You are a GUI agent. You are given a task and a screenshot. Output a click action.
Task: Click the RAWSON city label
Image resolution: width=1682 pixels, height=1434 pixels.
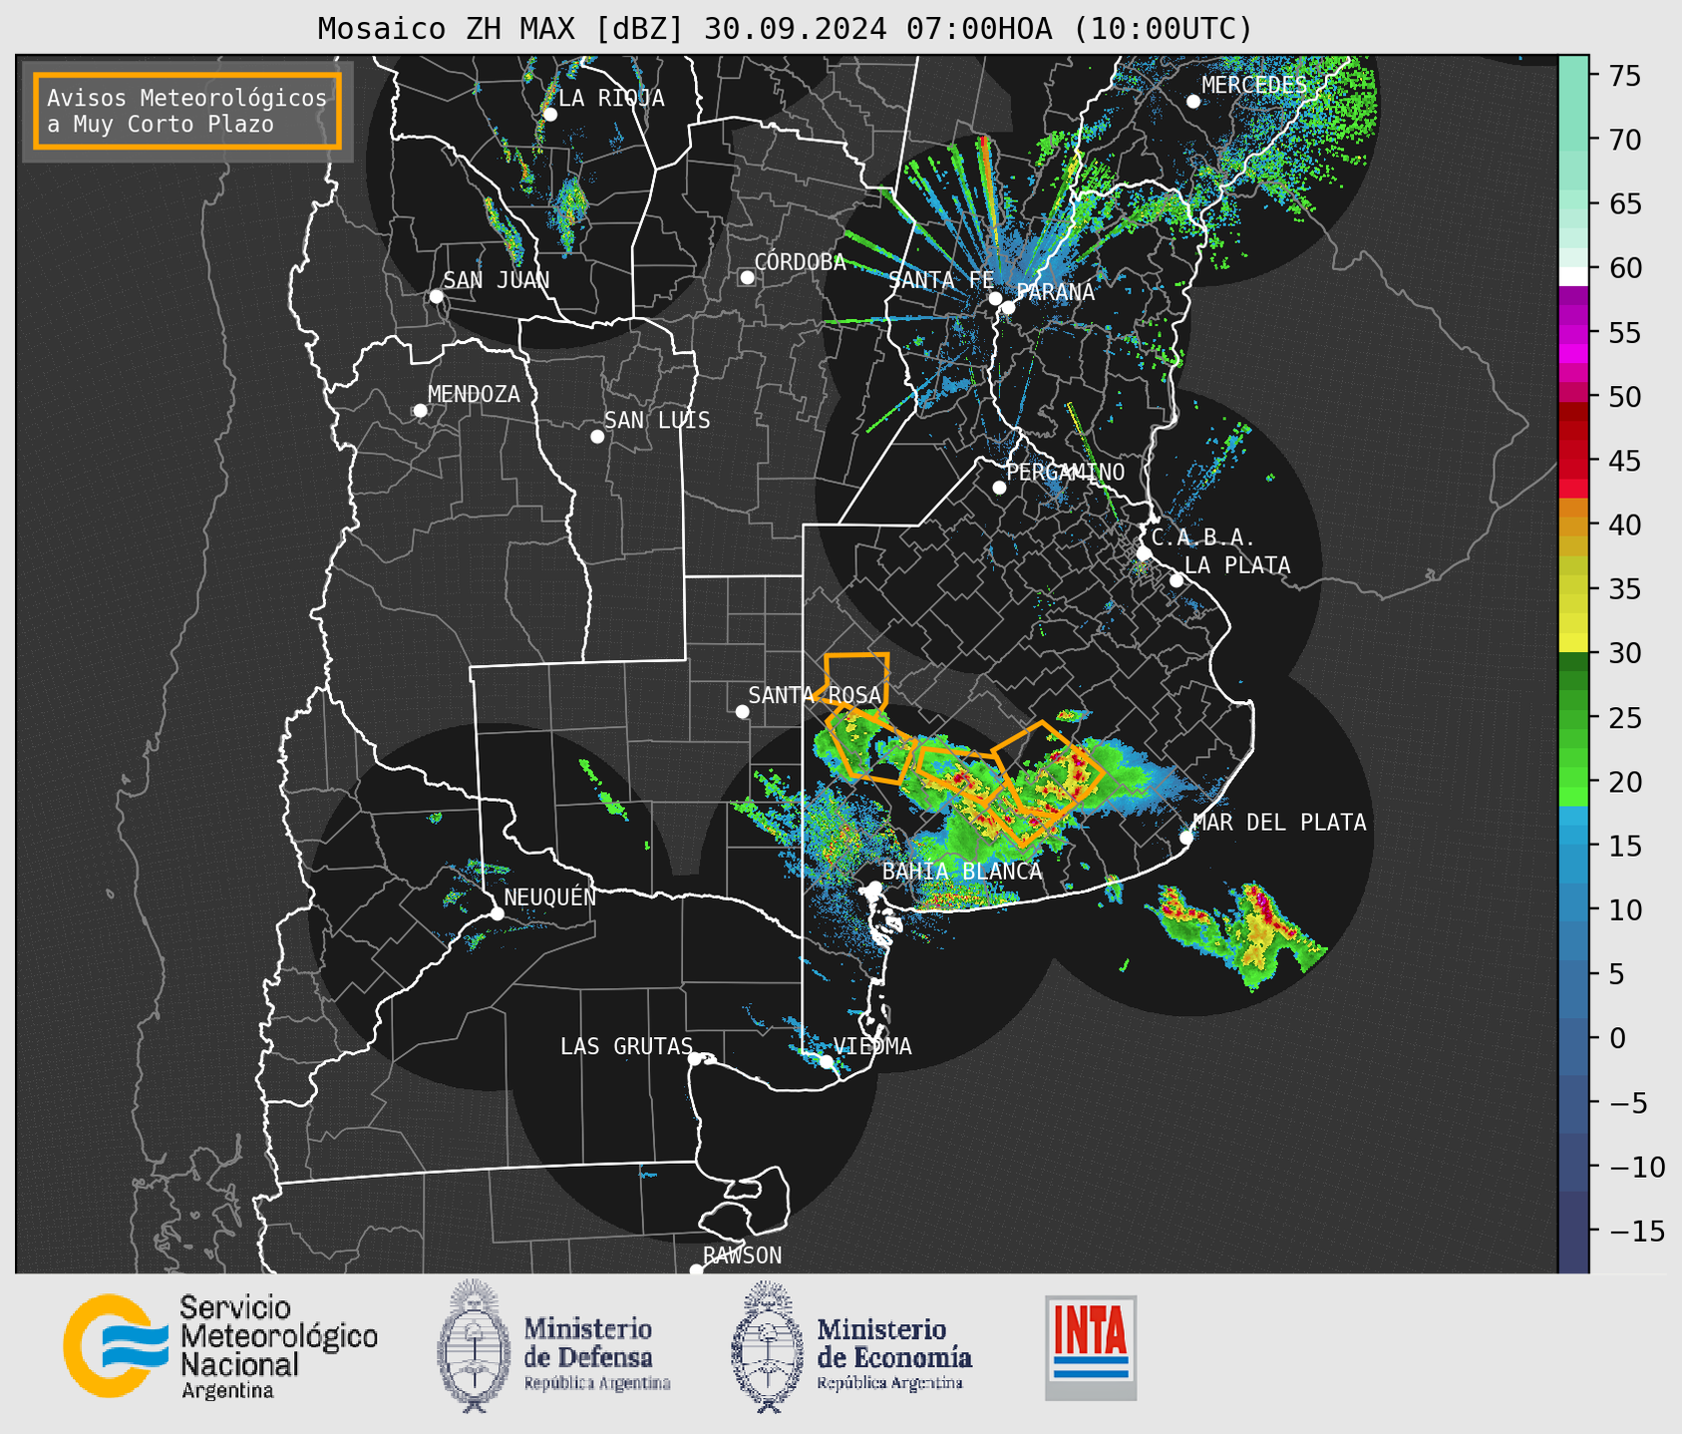pos(742,1255)
